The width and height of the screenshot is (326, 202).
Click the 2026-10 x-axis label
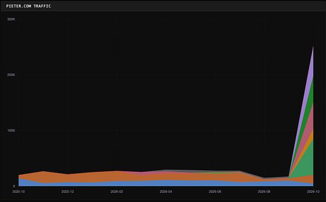click(x=313, y=192)
